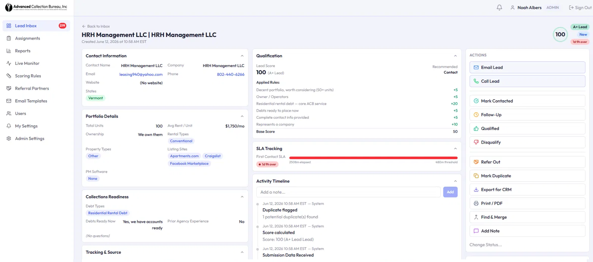Click the Admin Settings gear icon
This screenshot has height=262, width=593.
click(9, 139)
